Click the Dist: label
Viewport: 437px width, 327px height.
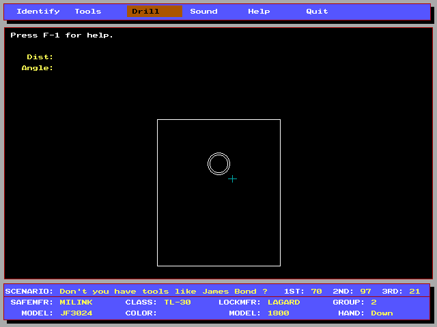40,57
